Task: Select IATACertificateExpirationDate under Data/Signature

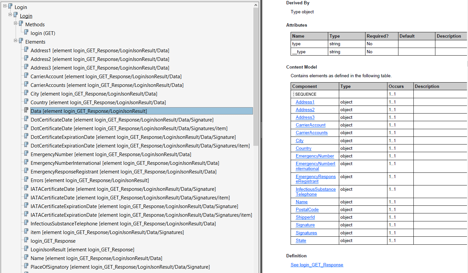Action: point(134,206)
